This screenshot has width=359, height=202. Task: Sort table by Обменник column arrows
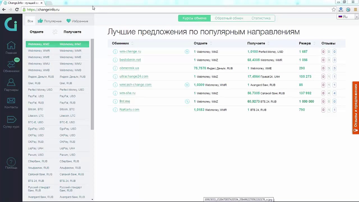pos(132,43)
